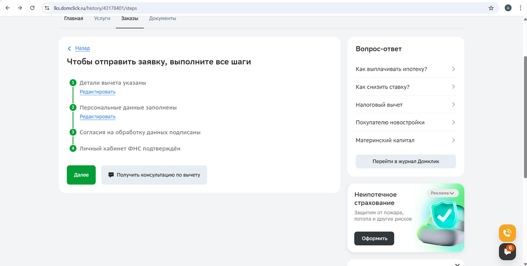Expand the 'Материнский капитал' chevron
Image resolution: width=527 pixels, height=266 pixels.
[x=453, y=140]
